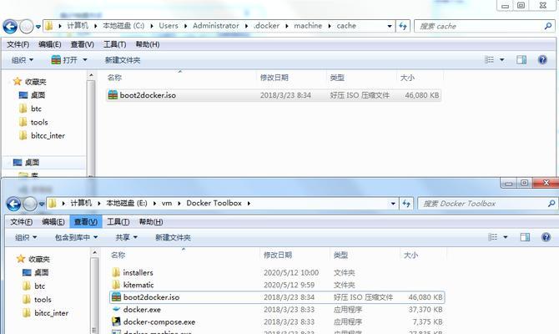Click view mode icon in Docker Toolbox window
Viewport: 559px width, 334px height.
(x=493, y=237)
